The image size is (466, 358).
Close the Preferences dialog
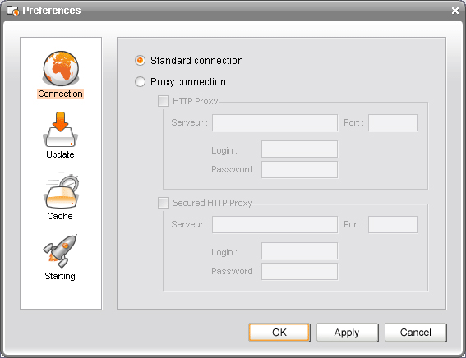[x=455, y=11]
